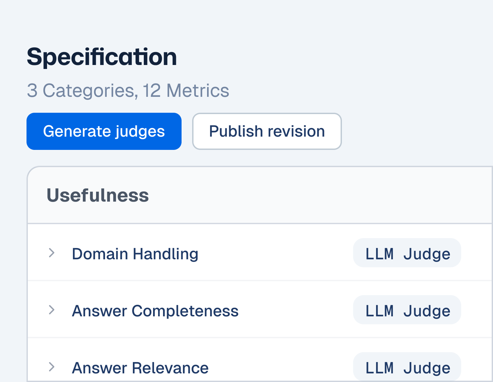Screen dimensions: 493x382
Task: Click the Usefulness category header
Action: point(97,195)
